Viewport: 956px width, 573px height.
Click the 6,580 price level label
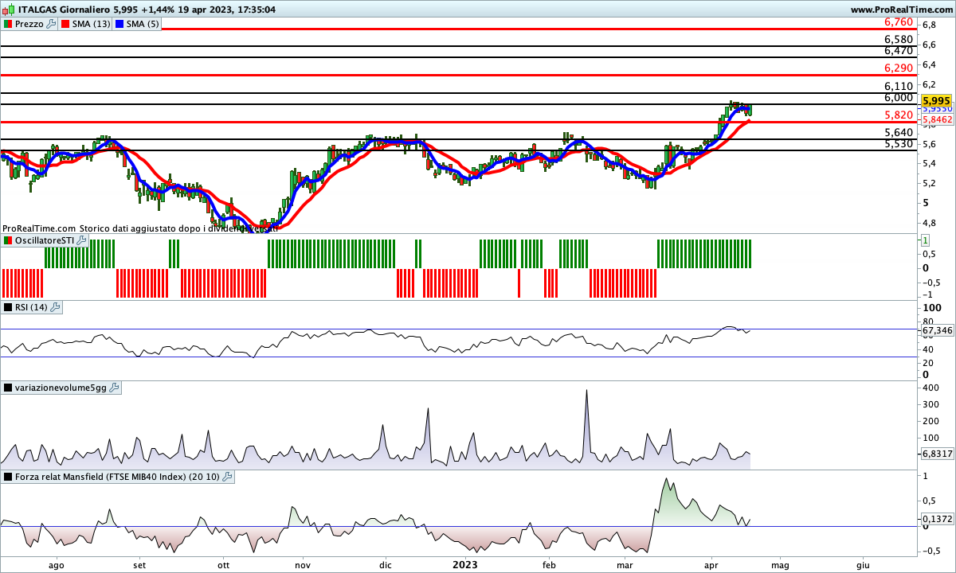(899, 39)
